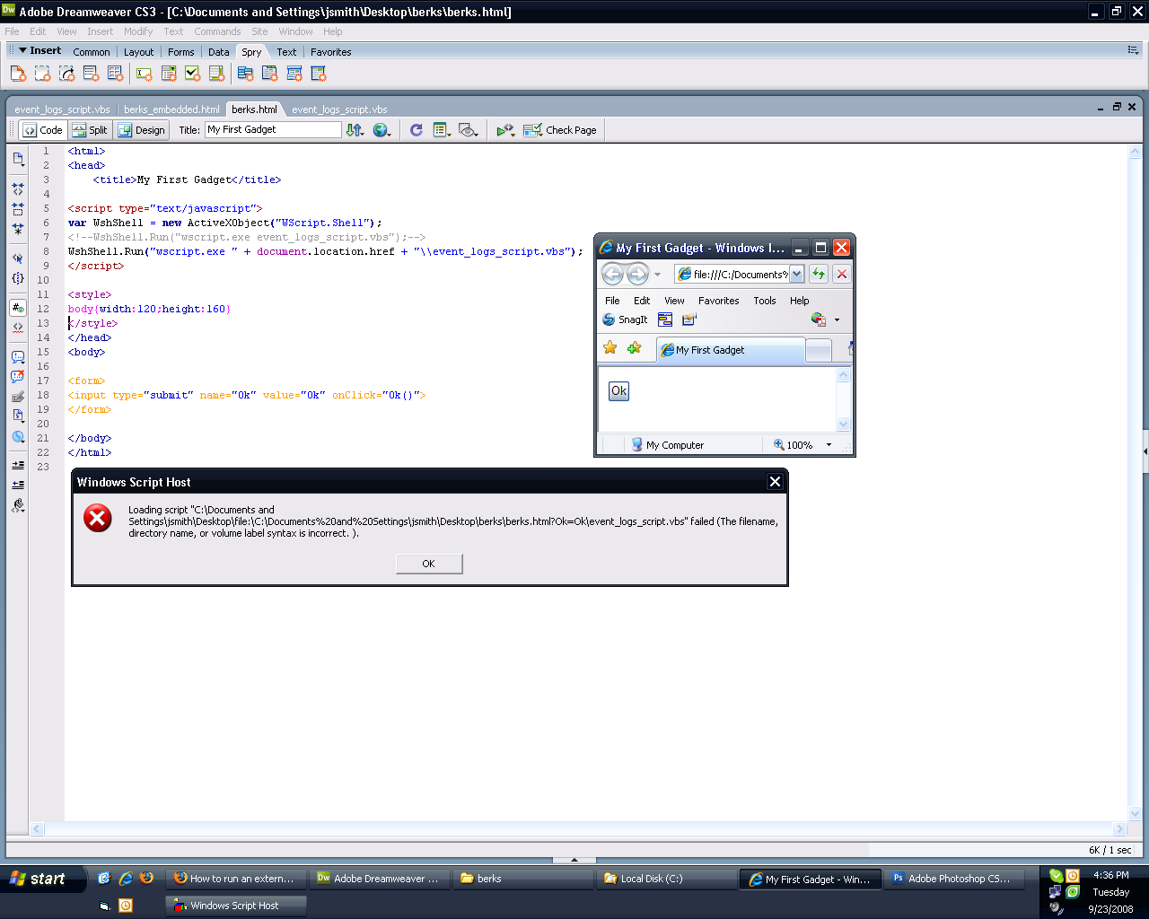The width and height of the screenshot is (1149, 919).
Task: Click inside the Title input field
Action: (272, 129)
